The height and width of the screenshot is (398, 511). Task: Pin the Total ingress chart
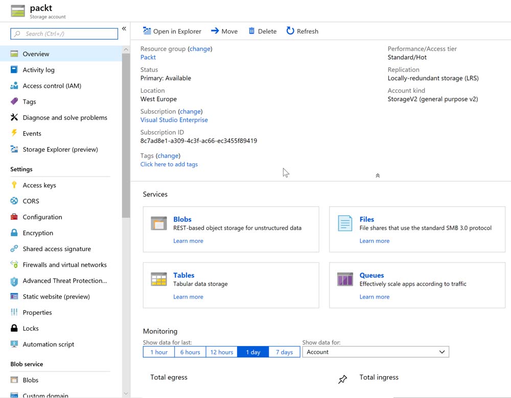point(342,379)
